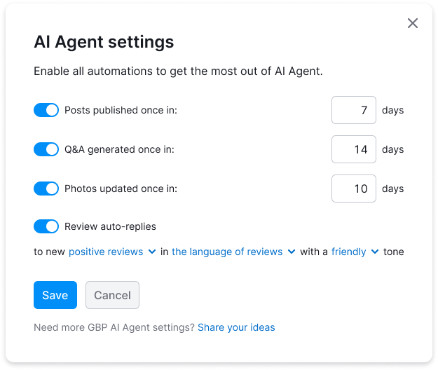The width and height of the screenshot is (438, 370).
Task: Click the 'Photos updated once in:' label
Action: point(121,189)
